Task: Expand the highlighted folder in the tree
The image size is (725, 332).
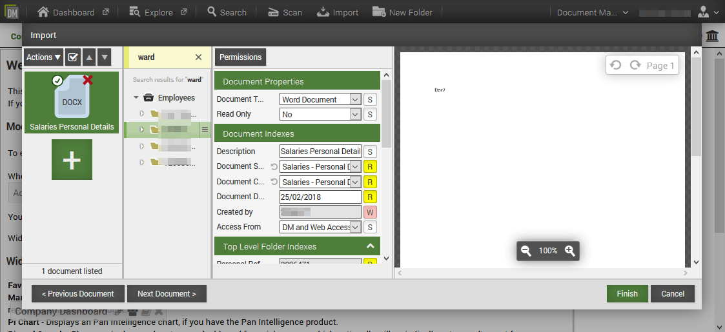Action: (x=142, y=130)
